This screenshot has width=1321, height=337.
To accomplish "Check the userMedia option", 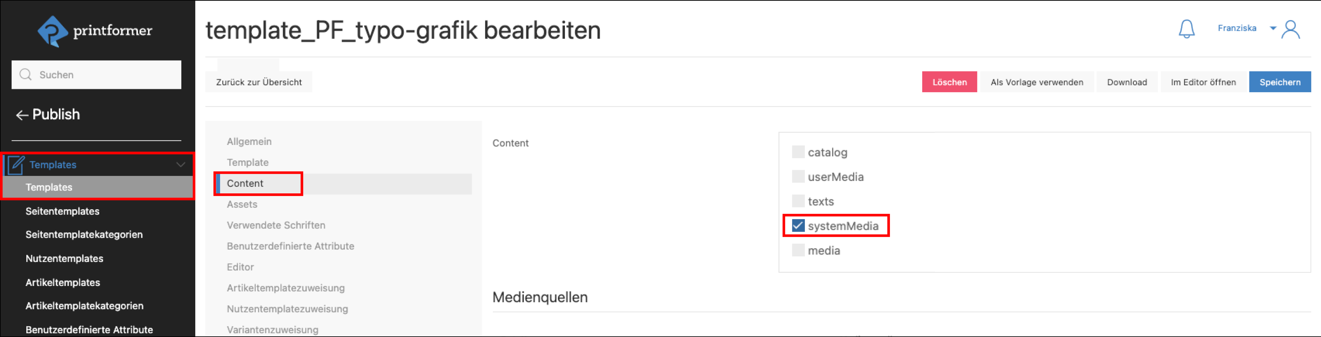I will pos(798,177).
